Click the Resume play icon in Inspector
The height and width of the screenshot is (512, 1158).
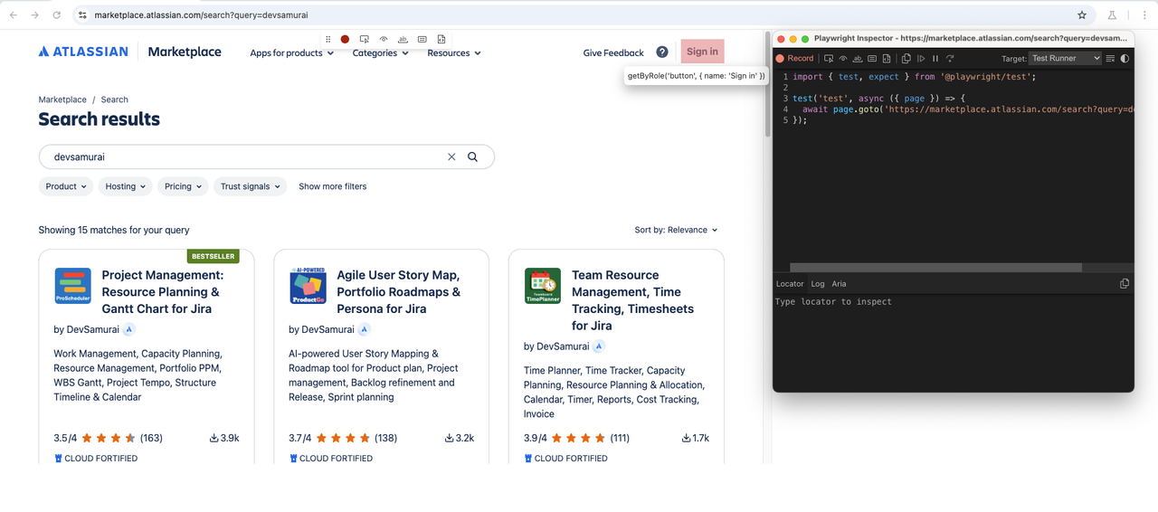[921, 58]
